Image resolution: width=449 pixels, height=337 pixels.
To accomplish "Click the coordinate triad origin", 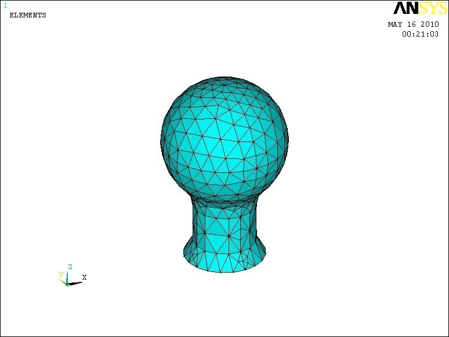I will tap(67, 284).
